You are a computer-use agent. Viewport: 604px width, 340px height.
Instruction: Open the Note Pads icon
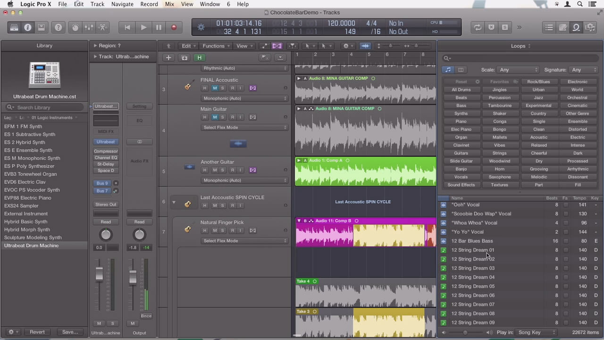point(562,27)
